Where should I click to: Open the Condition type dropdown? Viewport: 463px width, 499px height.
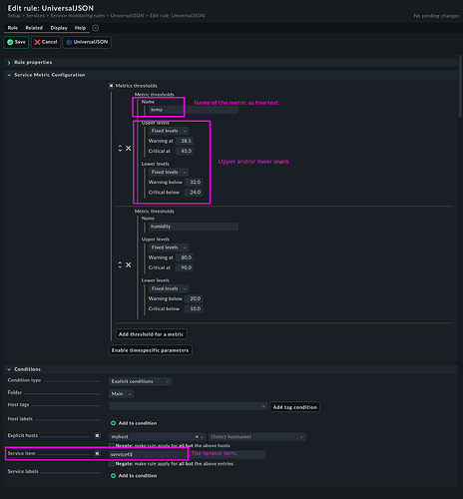(x=140, y=381)
